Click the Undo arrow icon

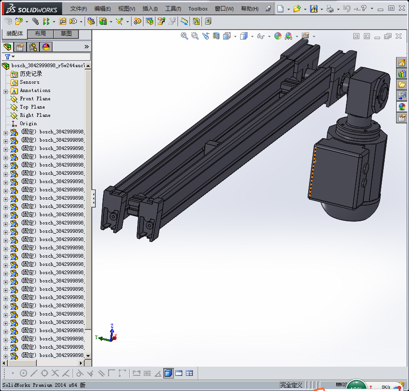click(x=346, y=9)
